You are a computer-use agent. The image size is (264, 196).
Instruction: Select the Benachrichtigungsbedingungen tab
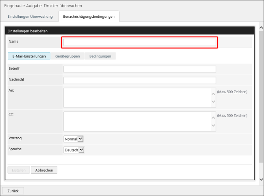pos(89,17)
